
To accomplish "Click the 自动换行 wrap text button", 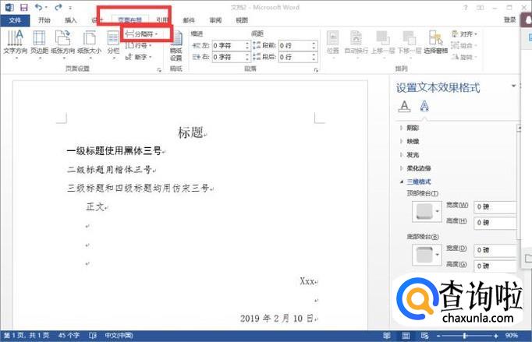I will [356, 44].
